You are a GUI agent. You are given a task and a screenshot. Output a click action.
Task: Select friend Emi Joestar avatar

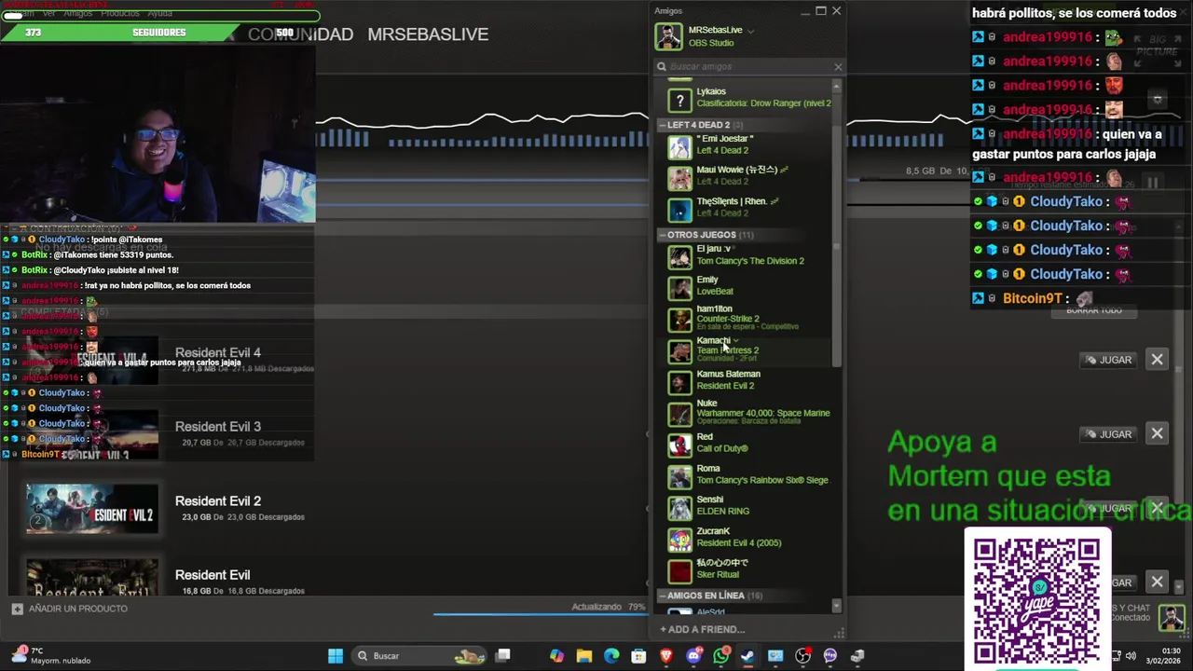(x=680, y=146)
